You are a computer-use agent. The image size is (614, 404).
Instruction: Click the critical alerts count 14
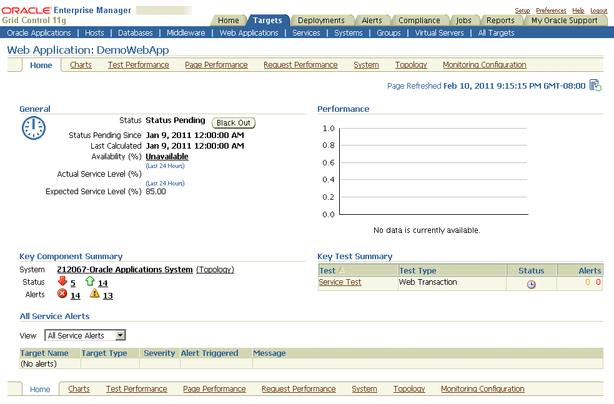[x=75, y=295]
